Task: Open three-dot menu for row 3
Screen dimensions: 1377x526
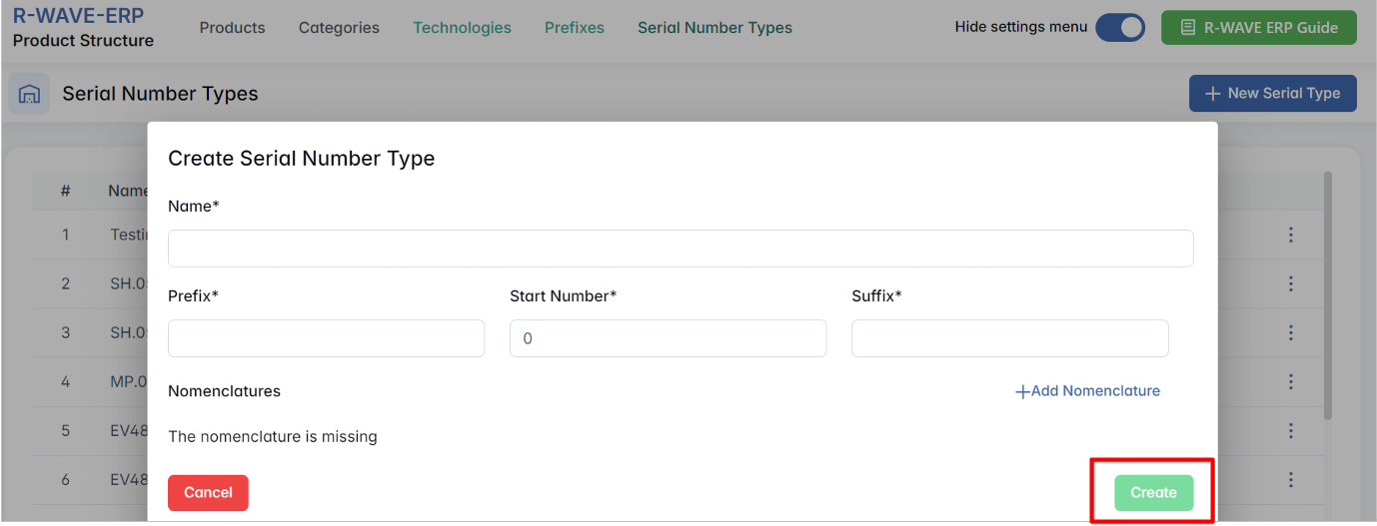Action: 1290,332
